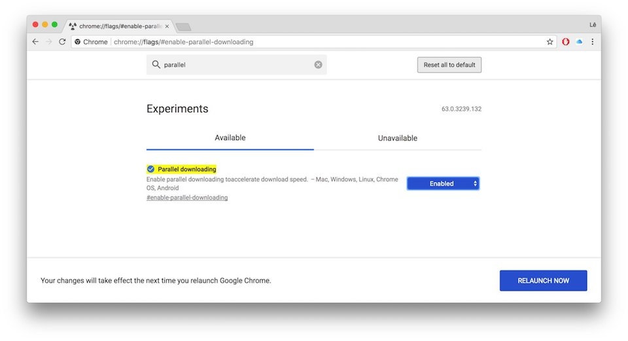Screen dimensions: 628x341
Task: Reload the page with refresh icon
Action: [62, 42]
